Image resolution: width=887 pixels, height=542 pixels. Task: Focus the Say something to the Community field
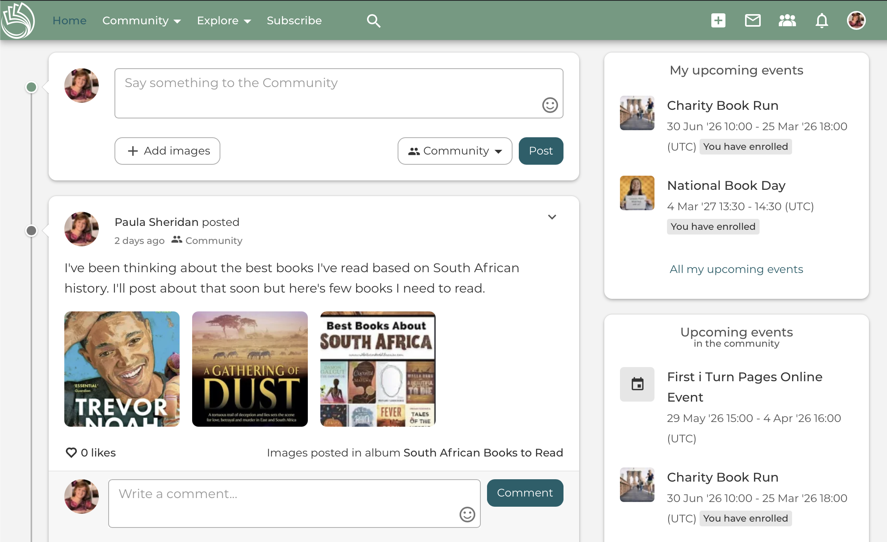pos(339,93)
